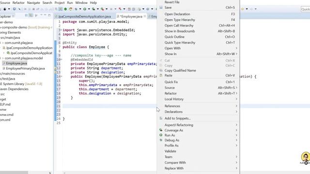This screenshot has width=310, height=174.
Task: Click the Paste clipboard icon in context menu
Action: pos(161,75)
